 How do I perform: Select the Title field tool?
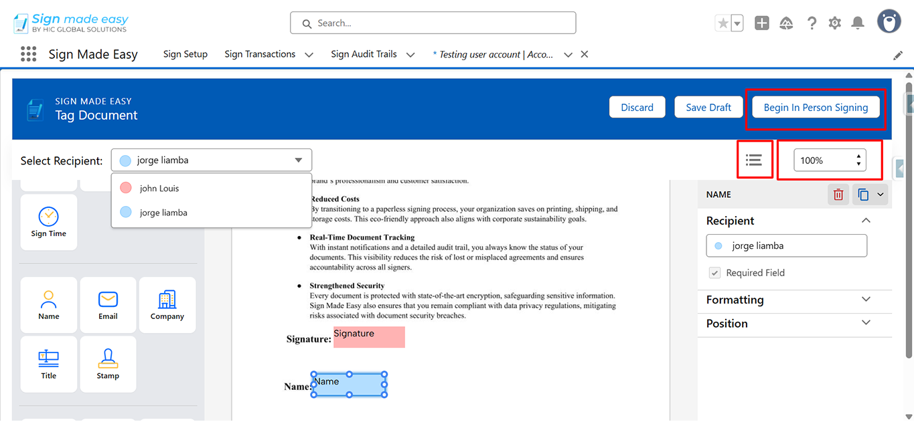pyautogui.click(x=49, y=364)
